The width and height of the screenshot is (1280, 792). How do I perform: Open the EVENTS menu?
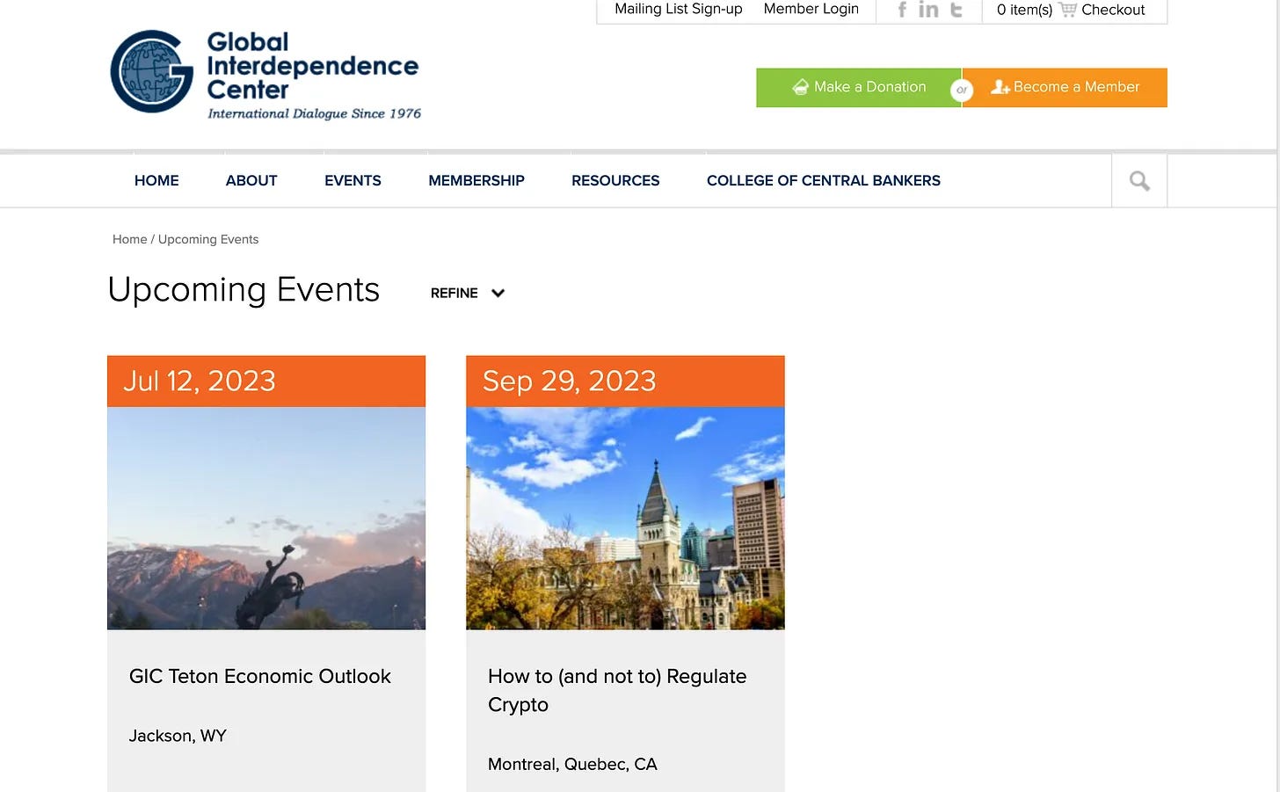coord(353,181)
